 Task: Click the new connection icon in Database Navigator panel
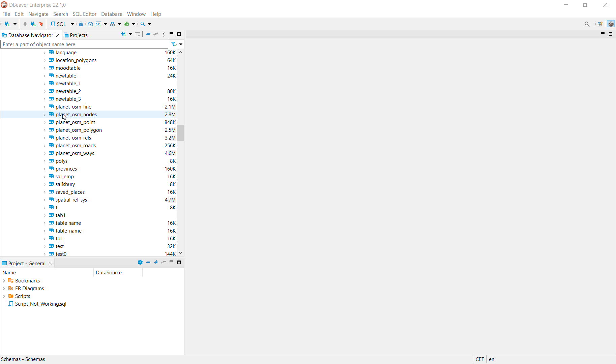tap(124, 34)
